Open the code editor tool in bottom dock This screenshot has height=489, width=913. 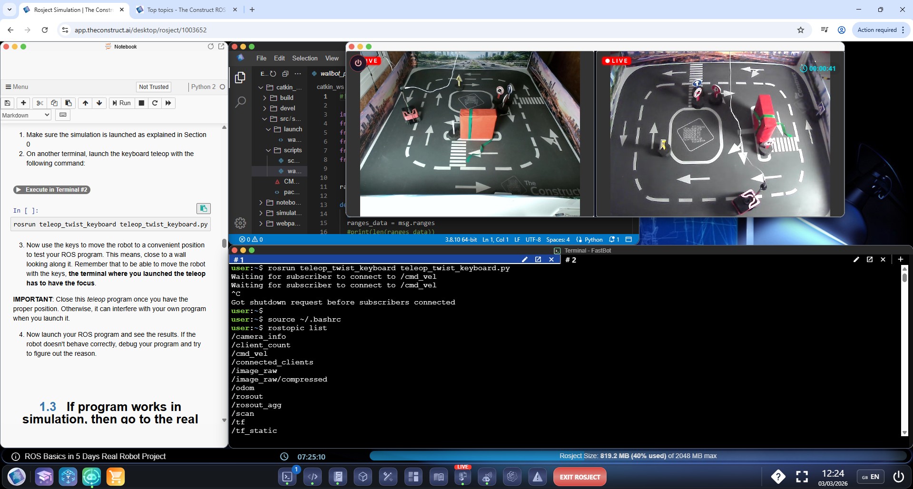313,477
